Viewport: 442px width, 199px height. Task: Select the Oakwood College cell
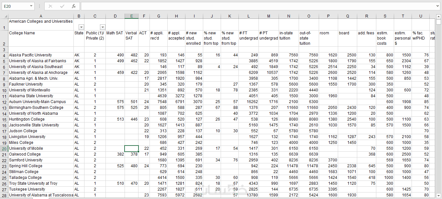(x=41, y=154)
